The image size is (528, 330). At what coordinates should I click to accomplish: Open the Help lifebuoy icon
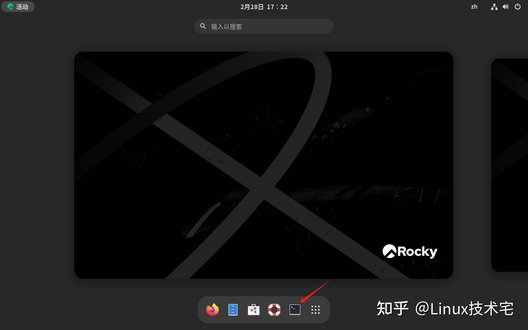click(274, 310)
